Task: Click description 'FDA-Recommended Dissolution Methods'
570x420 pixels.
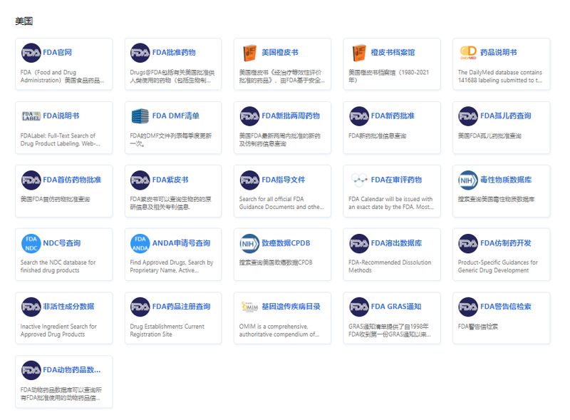Action: pos(390,267)
